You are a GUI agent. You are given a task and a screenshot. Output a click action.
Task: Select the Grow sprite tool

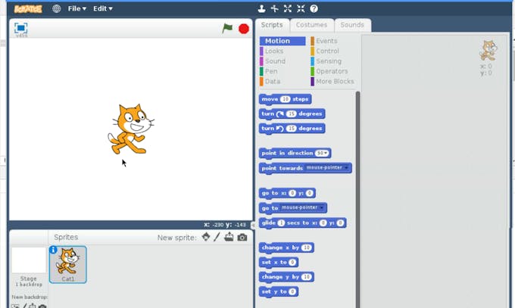pos(288,8)
